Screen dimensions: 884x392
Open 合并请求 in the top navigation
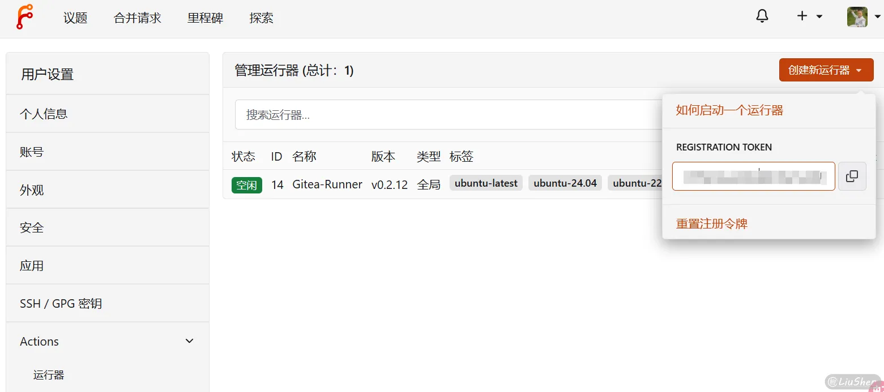138,18
